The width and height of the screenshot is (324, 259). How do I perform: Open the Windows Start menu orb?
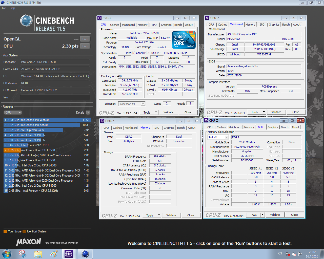[x=7, y=254]
